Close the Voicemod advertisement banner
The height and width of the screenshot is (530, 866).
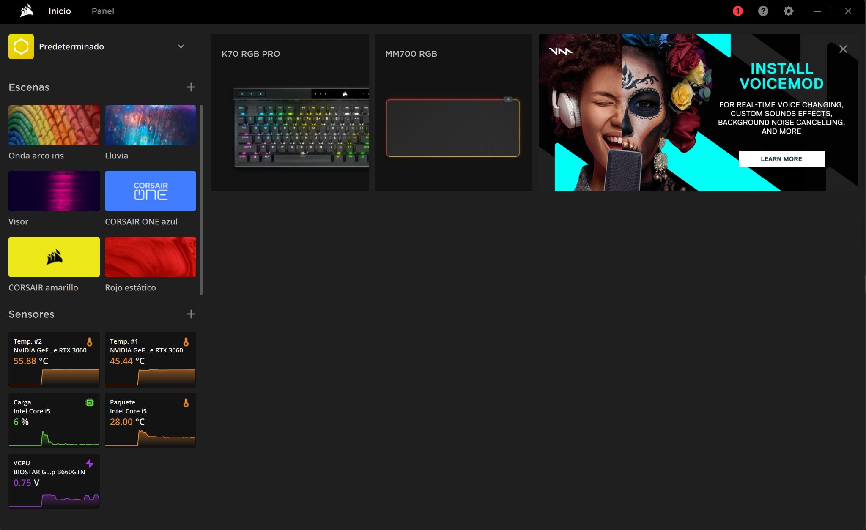click(x=843, y=49)
